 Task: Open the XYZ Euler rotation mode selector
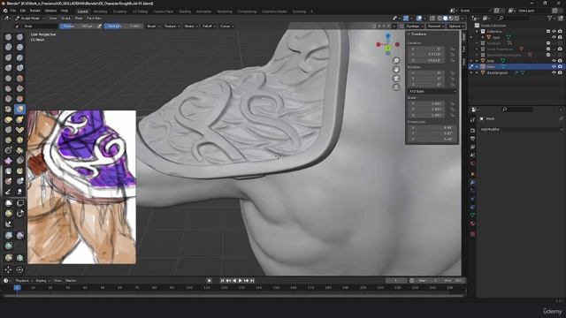(x=432, y=91)
